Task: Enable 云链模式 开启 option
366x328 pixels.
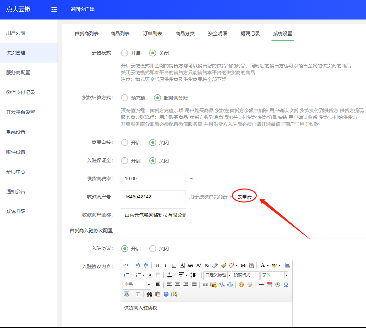Action: pos(125,53)
